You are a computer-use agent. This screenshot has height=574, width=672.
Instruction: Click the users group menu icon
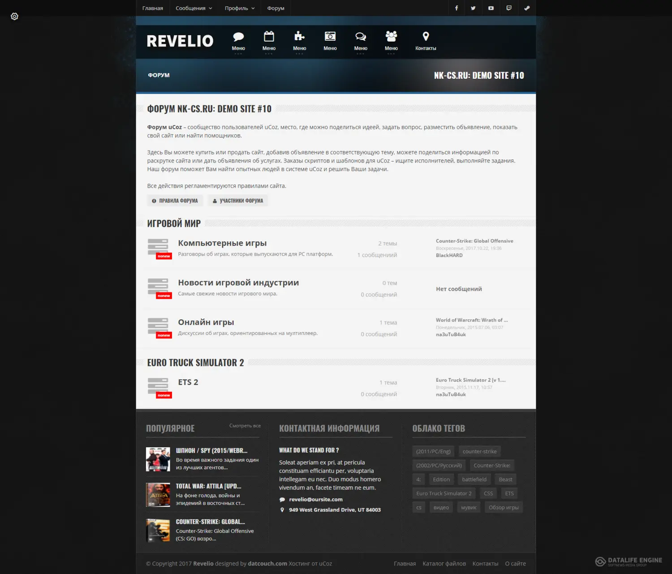click(x=391, y=36)
